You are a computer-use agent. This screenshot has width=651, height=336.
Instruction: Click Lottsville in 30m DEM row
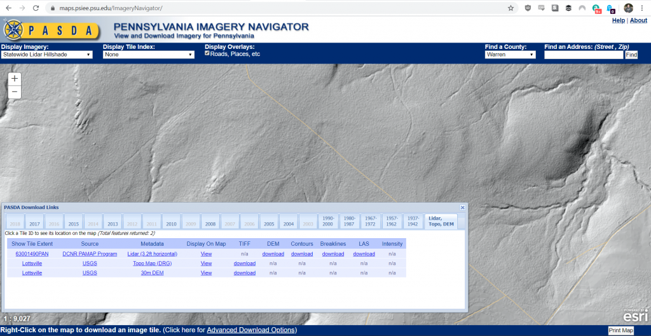[x=32, y=273]
